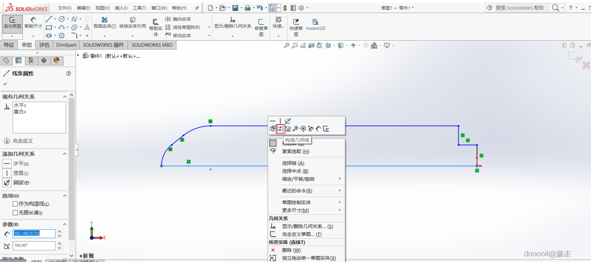Choose 删除 from the context menu

[291, 250]
